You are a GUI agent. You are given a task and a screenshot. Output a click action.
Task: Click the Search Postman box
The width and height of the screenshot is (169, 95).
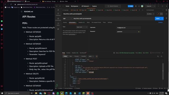pyautogui.click(x=113, y=6)
